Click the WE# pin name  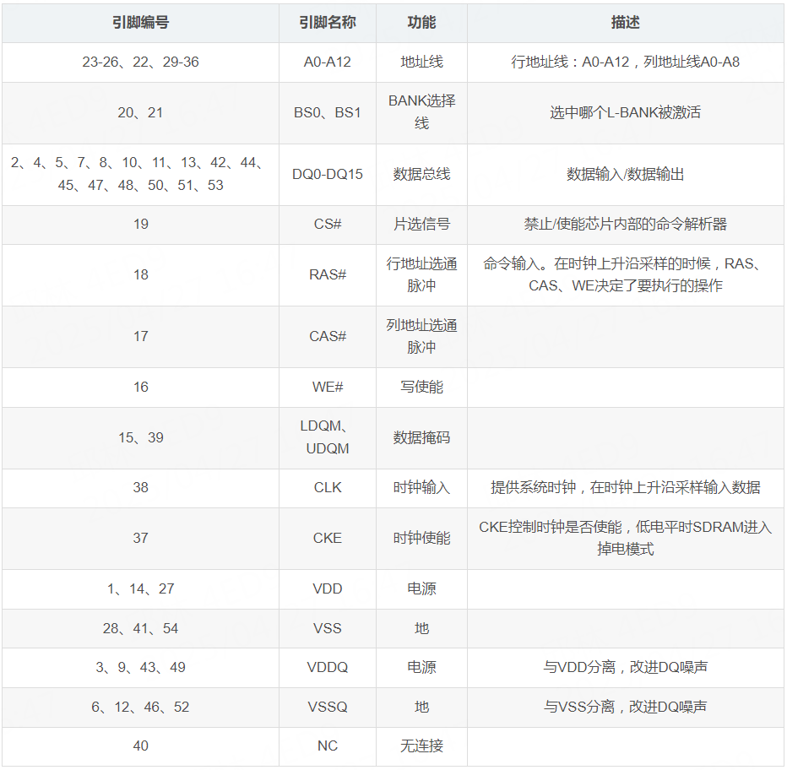click(328, 387)
